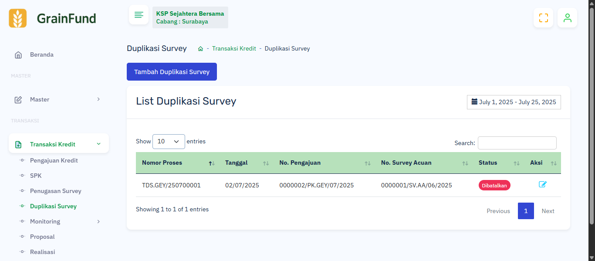The height and width of the screenshot is (261, 595).
Task: Click 'Showing 1 to 1 of 1 entries' text
Action: tap(172, 210)
